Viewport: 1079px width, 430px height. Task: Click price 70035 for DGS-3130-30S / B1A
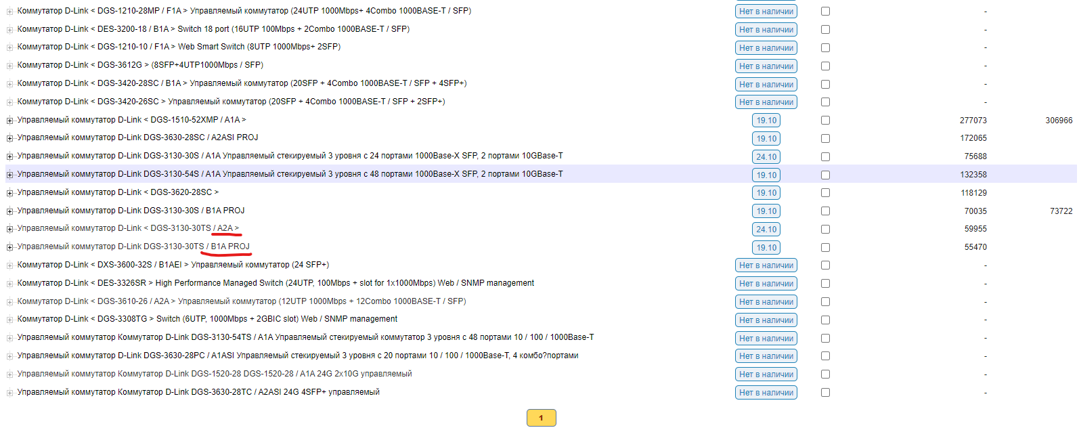tap(975, 211)
